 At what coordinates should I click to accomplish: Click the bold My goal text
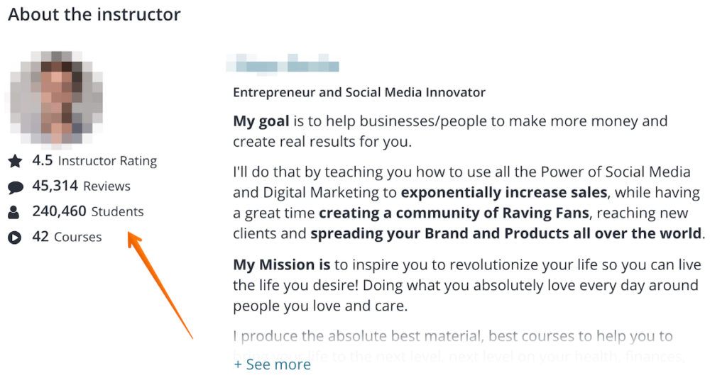pos(261,121)
